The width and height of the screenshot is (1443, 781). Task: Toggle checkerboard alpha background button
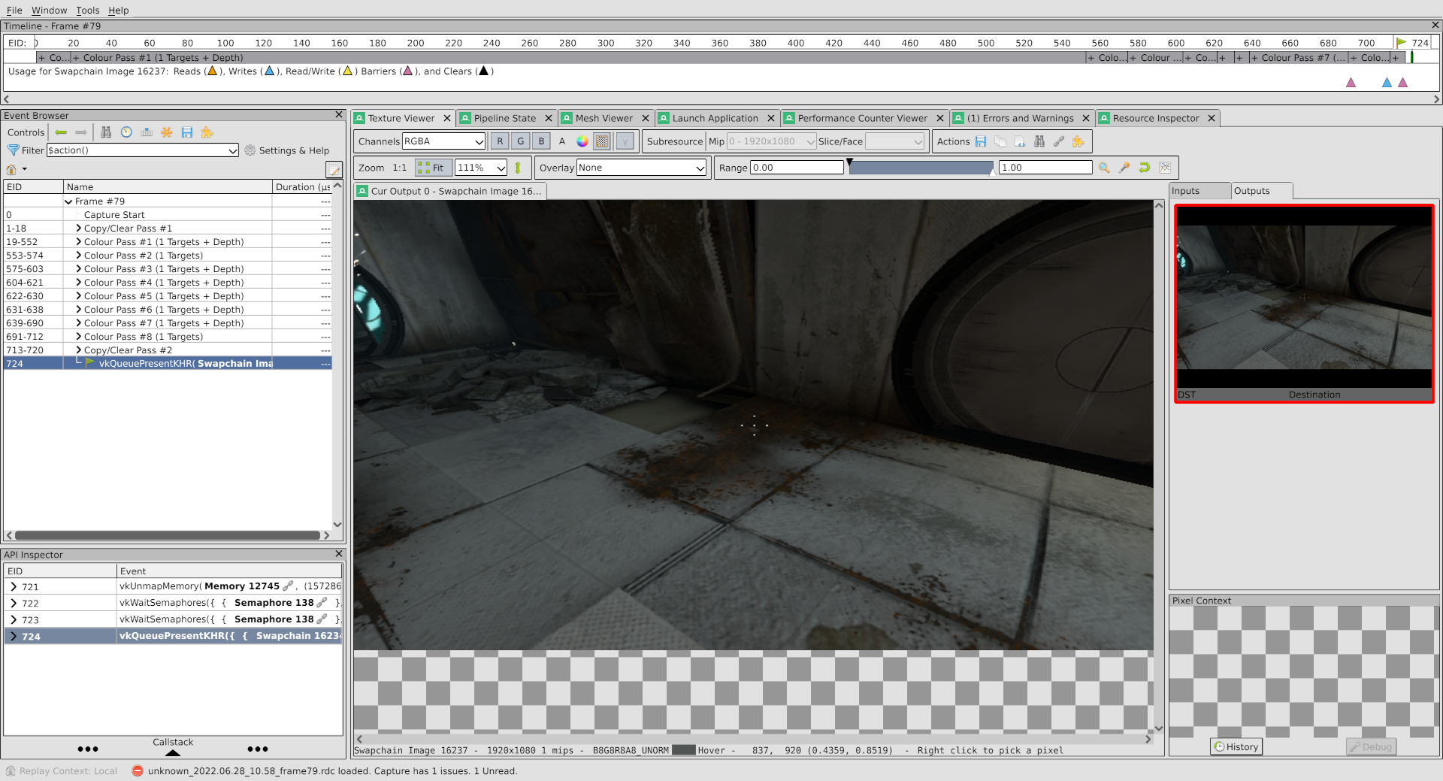tap(602, 141)
